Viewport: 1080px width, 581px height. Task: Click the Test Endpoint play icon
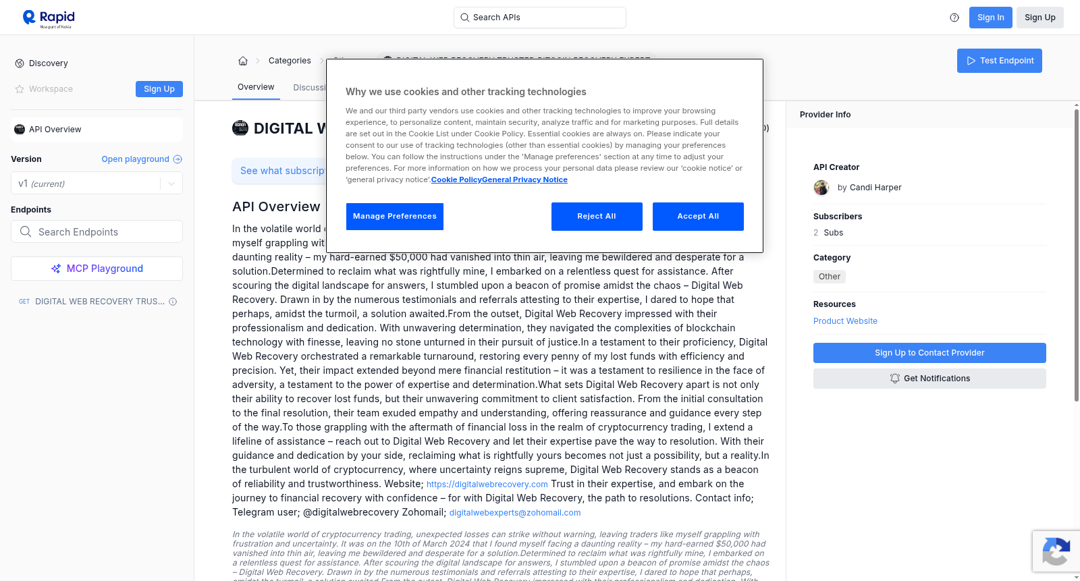[971, 61]
